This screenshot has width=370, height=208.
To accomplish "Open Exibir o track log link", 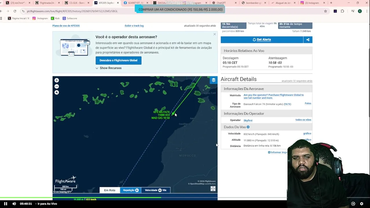I will 134,26.
